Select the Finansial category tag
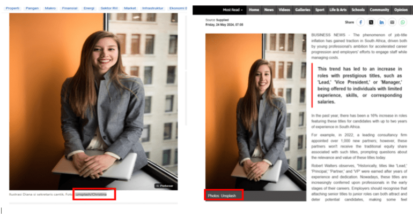The height and width of the screenshot is (217, 413). tap(69, 9)
